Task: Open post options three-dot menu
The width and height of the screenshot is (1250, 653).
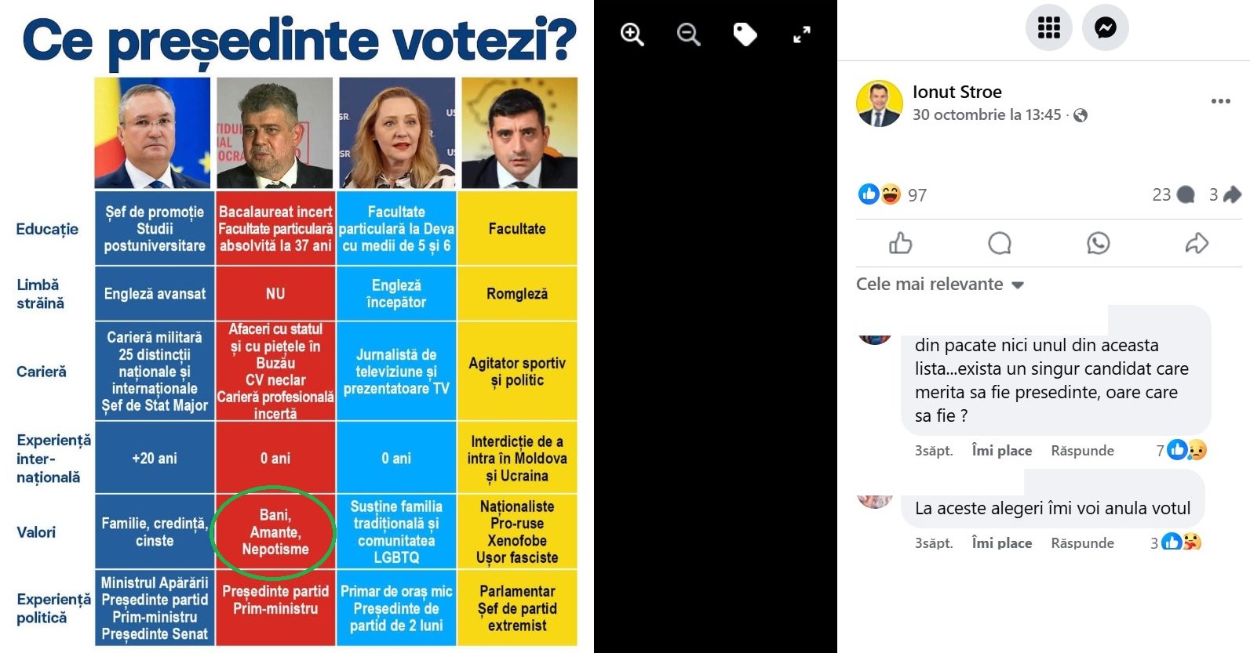Action: pos(1220,101)
